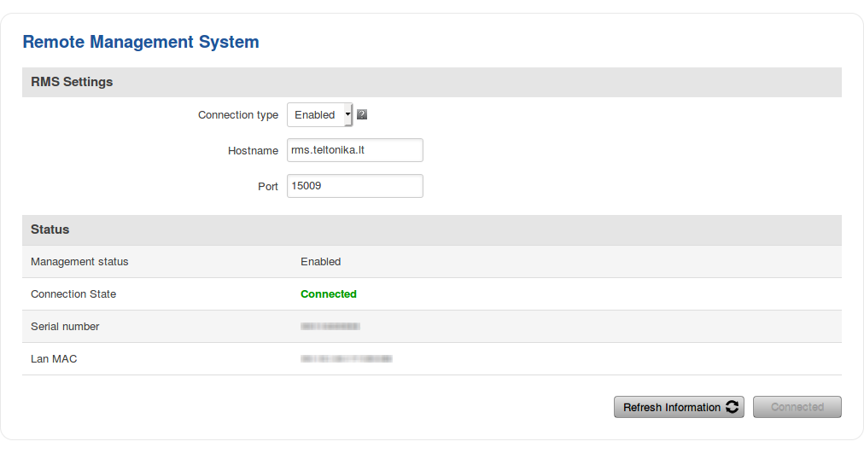Select the Management status row label

[x=79, y=262]
